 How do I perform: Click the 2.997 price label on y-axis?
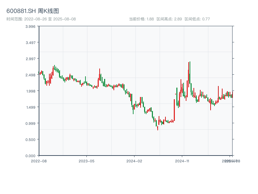(30, 59)
